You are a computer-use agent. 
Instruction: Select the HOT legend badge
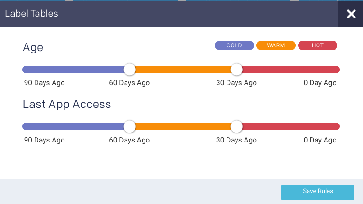(318, 45)
